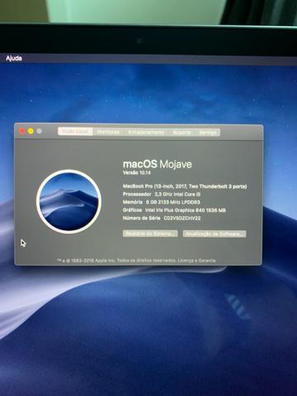
Task: Click the greyed-out zoom window button
Action: click(x=40, y=131)
